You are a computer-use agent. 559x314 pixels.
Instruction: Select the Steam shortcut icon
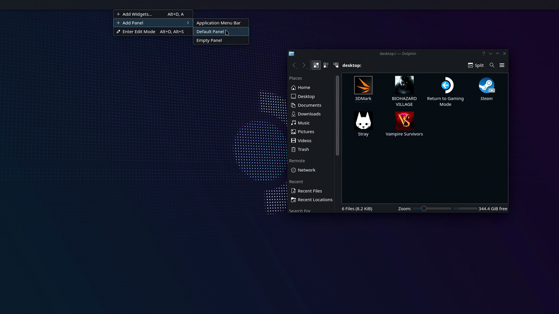pos(486,86)
